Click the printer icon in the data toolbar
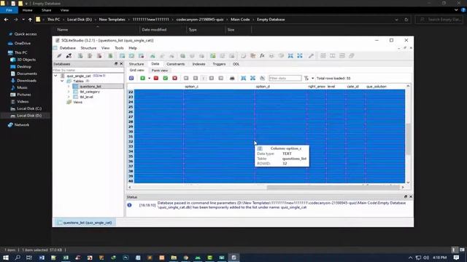Image resolution: width=467 pixels, height=262 pixels. [x=232, y=78]
